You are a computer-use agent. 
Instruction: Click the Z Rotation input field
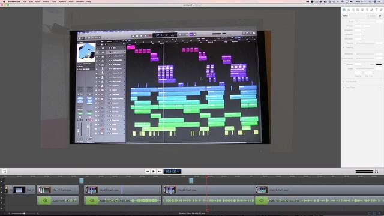(x=358, y=38)
